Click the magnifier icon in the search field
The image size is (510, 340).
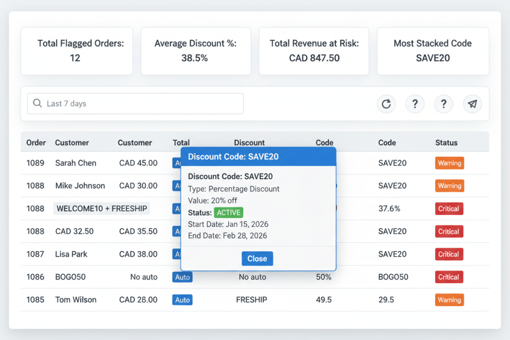(x=37, y=104)
